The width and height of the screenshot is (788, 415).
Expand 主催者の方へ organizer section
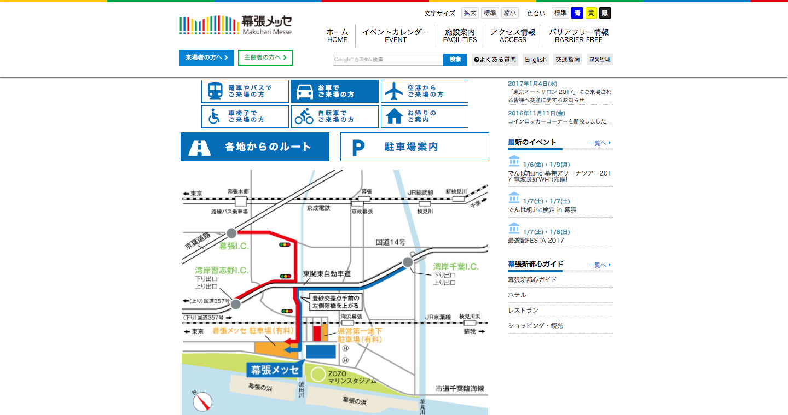pyautogui.click(x=265, y=57)
